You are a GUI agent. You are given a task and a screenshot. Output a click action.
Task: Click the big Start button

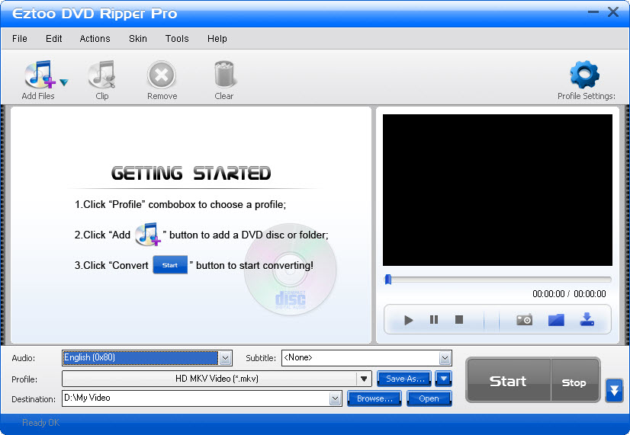(508, 380)
